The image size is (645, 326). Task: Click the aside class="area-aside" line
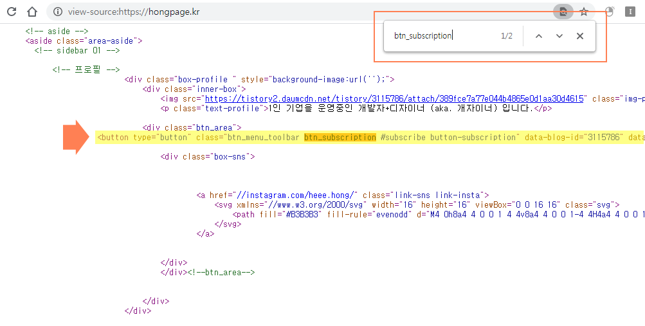[x=84, y=41]
